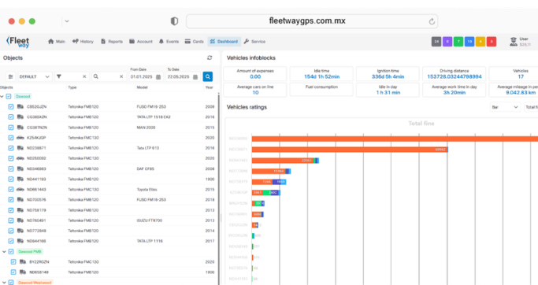Open the From Date calendar icon
This screenshot has width=538, height=285.
[x=158, y=77]
